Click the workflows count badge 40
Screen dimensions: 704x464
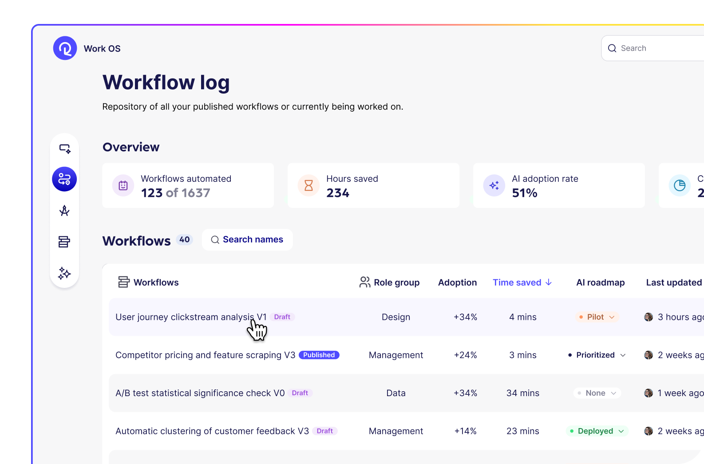pyautogui.click(x=185, y=240)
